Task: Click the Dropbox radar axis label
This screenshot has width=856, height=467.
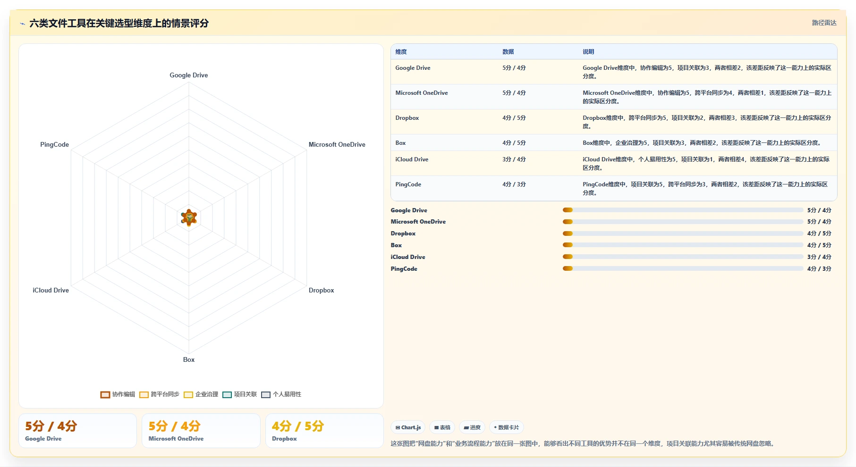Action: coord(321,290)
